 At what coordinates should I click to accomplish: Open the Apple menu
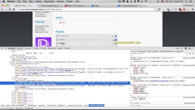point(4,1)
